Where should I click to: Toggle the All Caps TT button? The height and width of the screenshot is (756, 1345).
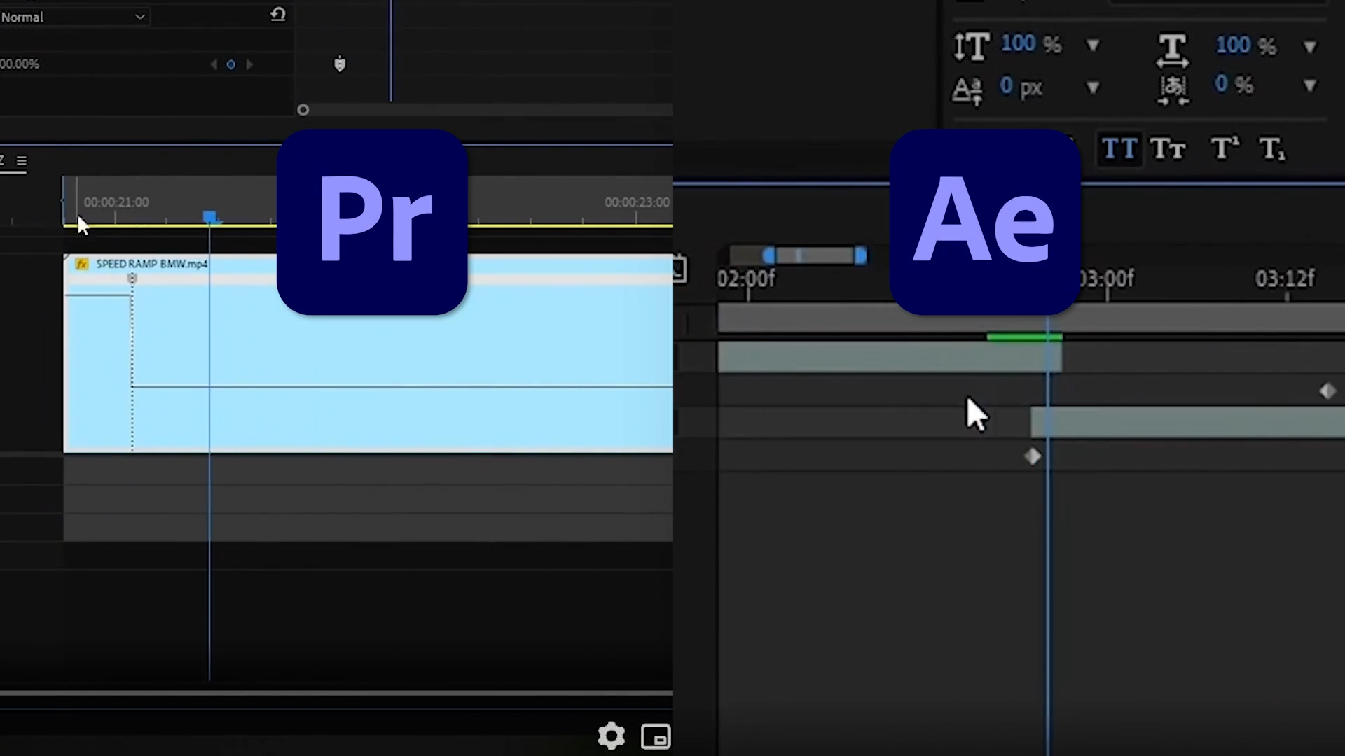[x=1119, y=149]
